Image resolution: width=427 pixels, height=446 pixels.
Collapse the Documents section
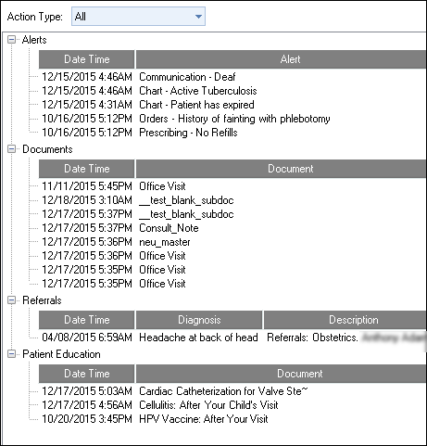11,149
